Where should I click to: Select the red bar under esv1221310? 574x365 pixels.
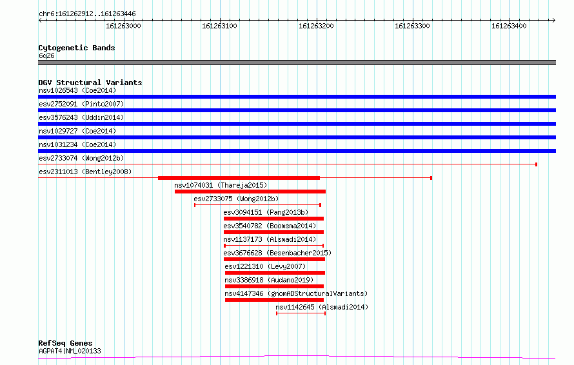coord(275,273)
